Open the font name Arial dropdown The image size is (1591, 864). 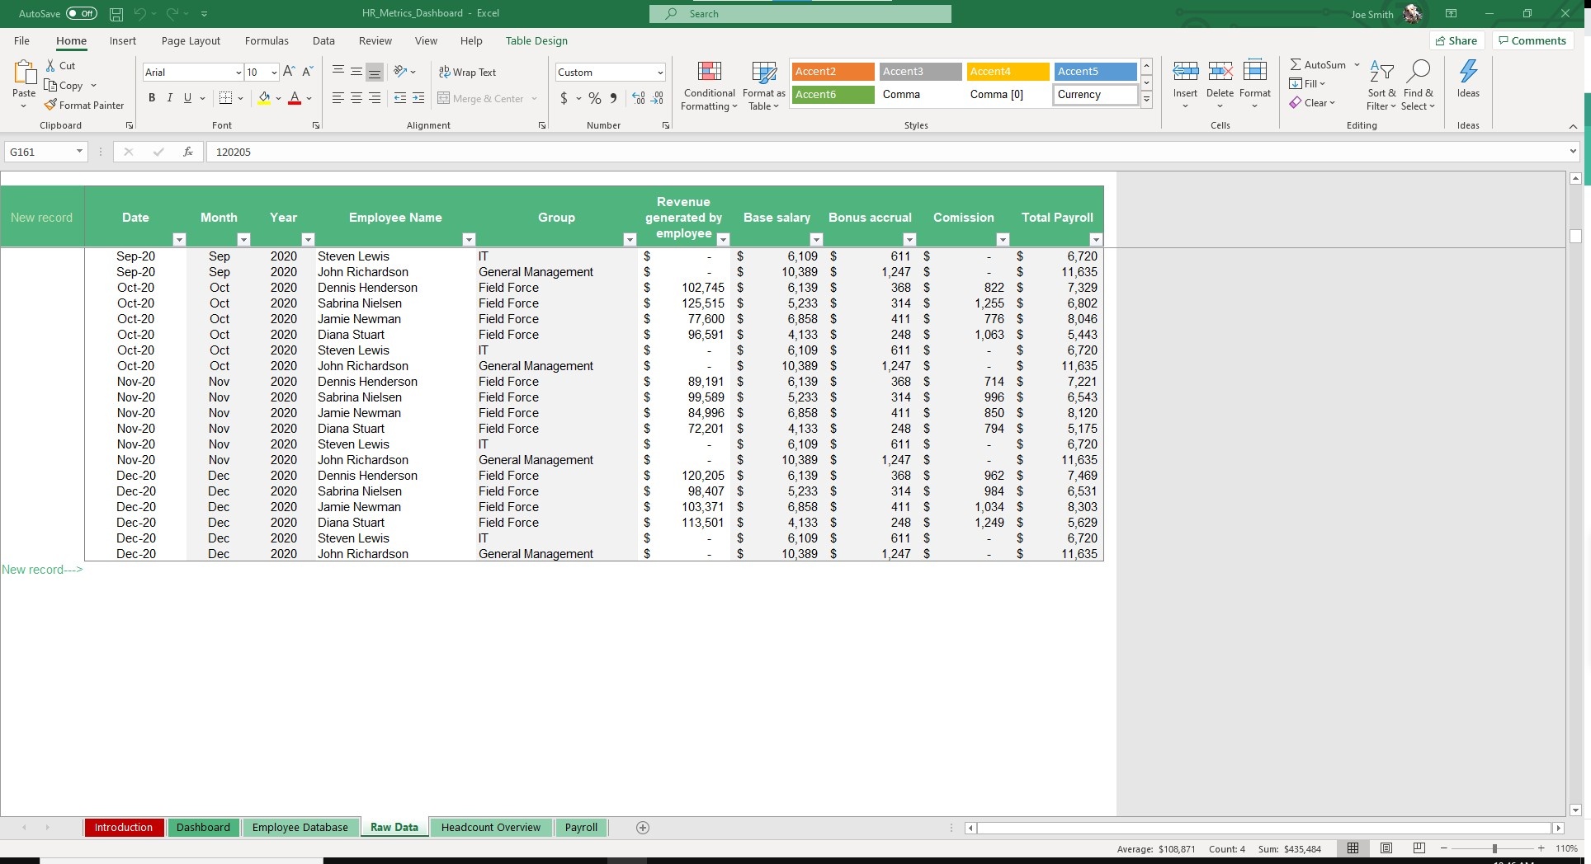[x=238, y=73]
